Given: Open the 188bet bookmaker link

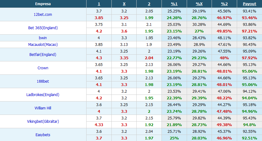Looking at the screenshot, I should pos(43,81).
